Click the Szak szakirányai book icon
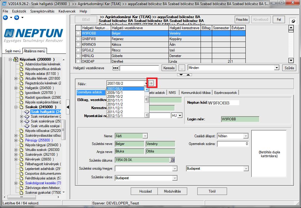The width and height of the screenshot is (301, 208). (x=27, y=121)
